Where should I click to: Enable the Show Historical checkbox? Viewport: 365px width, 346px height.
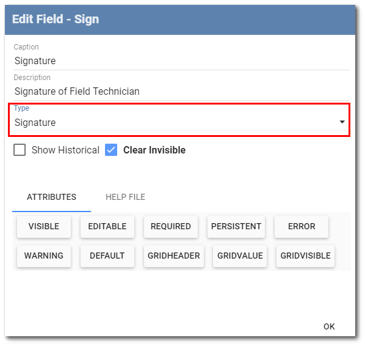pos(20,150)
